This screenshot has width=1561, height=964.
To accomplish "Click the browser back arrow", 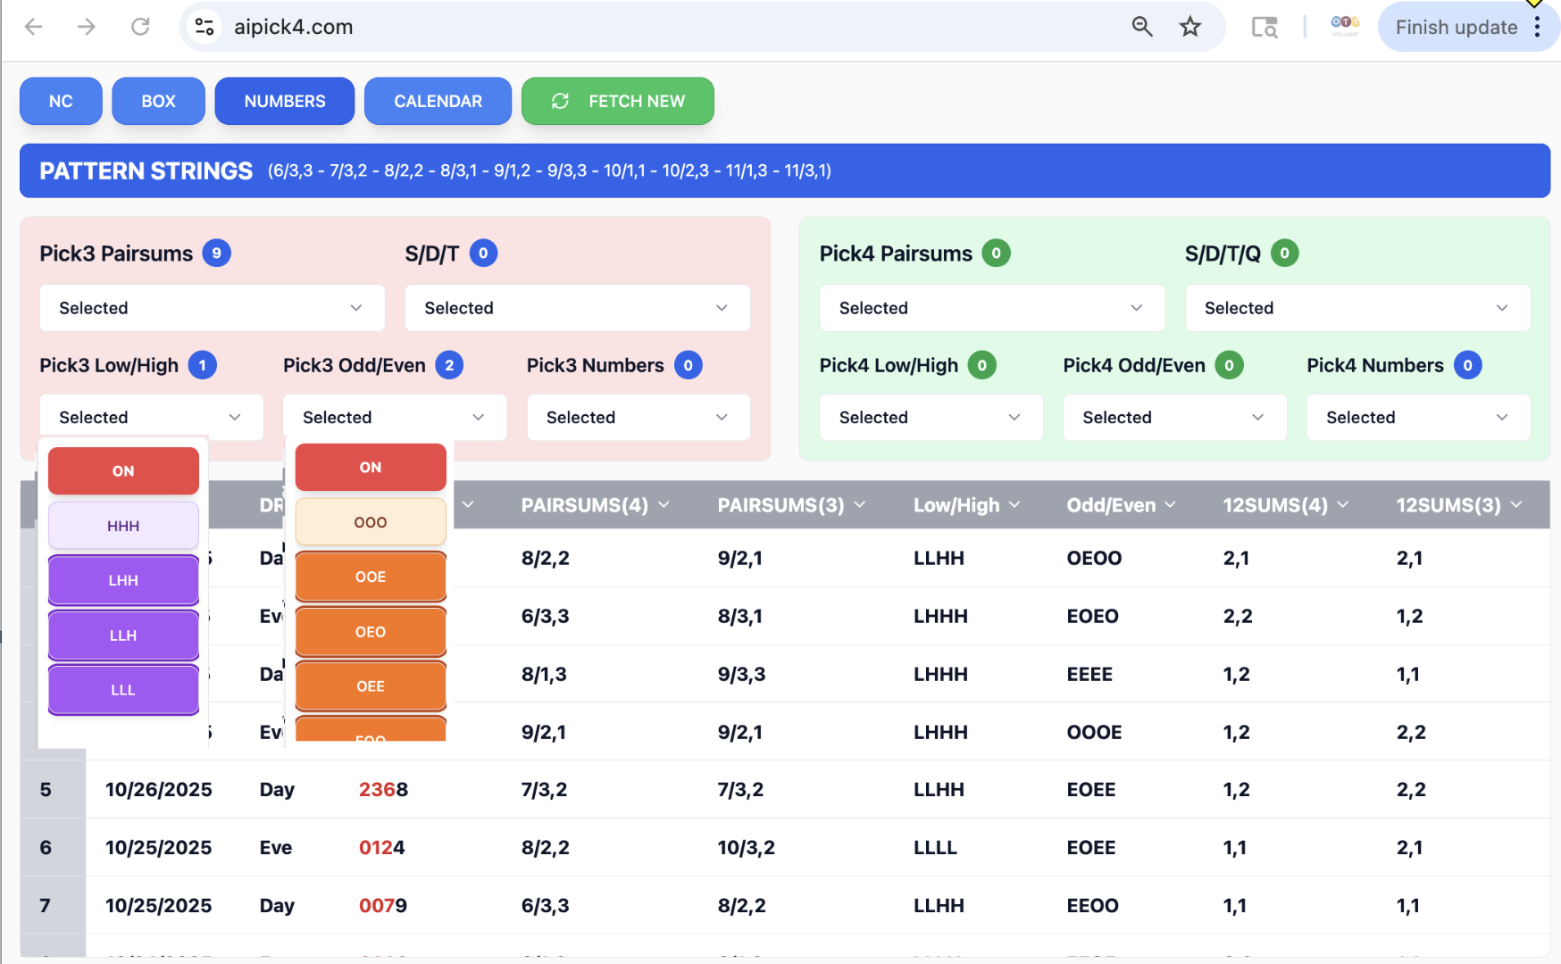I will click(x=34, y=27).
